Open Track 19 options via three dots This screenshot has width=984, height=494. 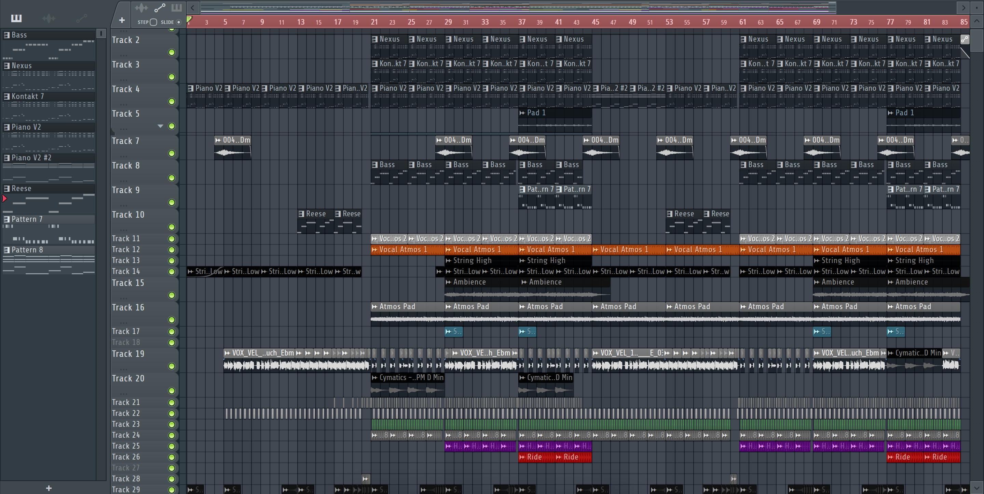click(123, 369)
